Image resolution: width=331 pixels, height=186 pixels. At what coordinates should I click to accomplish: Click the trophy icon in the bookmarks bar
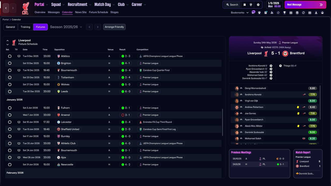284,12
